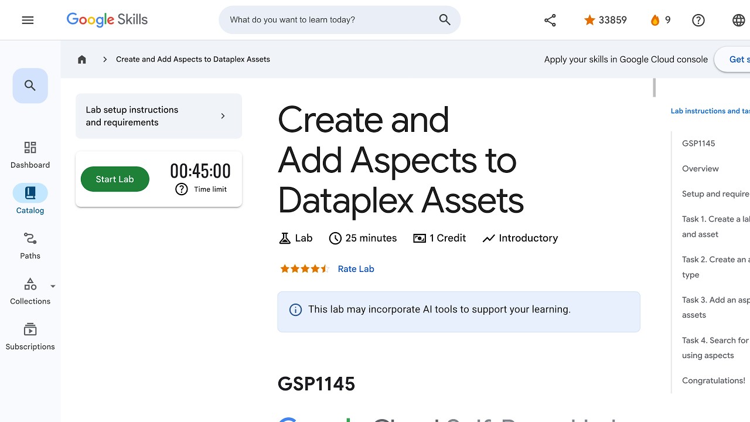Click the share icon in header
The width and height of the screenshot is (750, 422).
pos(550,21)
